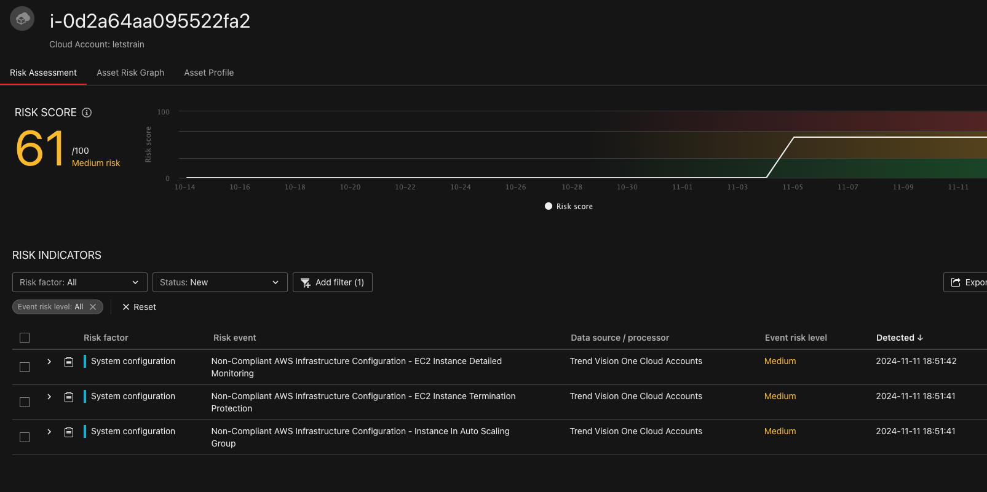Click the instance ID i-0d2a64aa095522fa2 title
Viewport: 987px width, 492px height.
(x=150, y=21)
